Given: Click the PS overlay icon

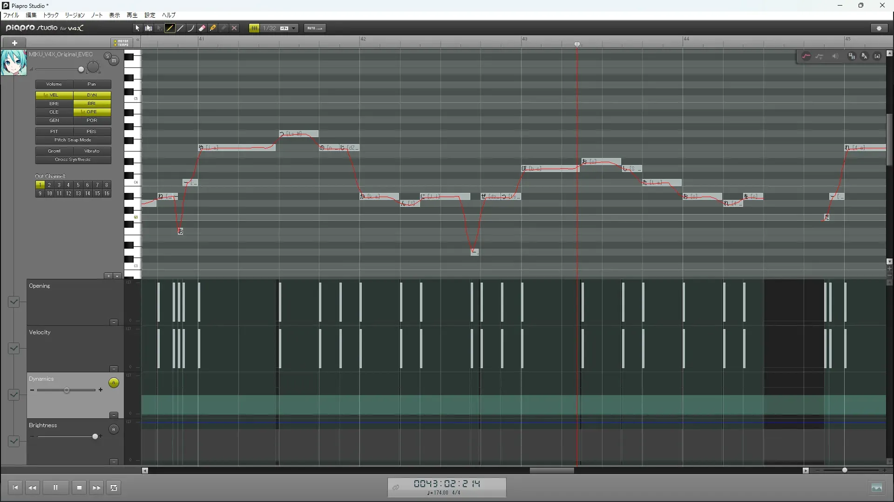Looking at the screenshot, I should tap(852, 56).
